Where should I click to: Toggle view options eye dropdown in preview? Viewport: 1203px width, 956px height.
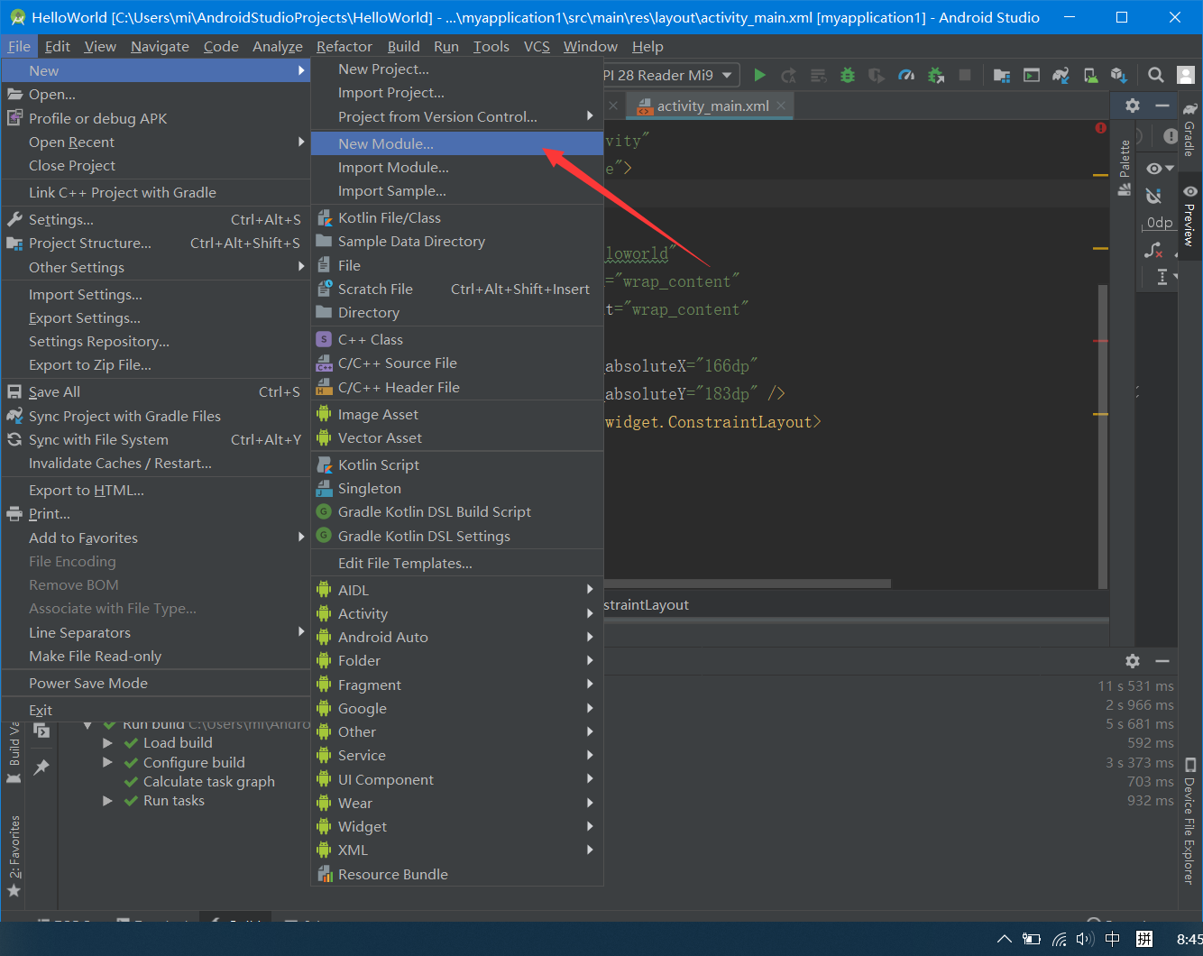point(1160,169)
